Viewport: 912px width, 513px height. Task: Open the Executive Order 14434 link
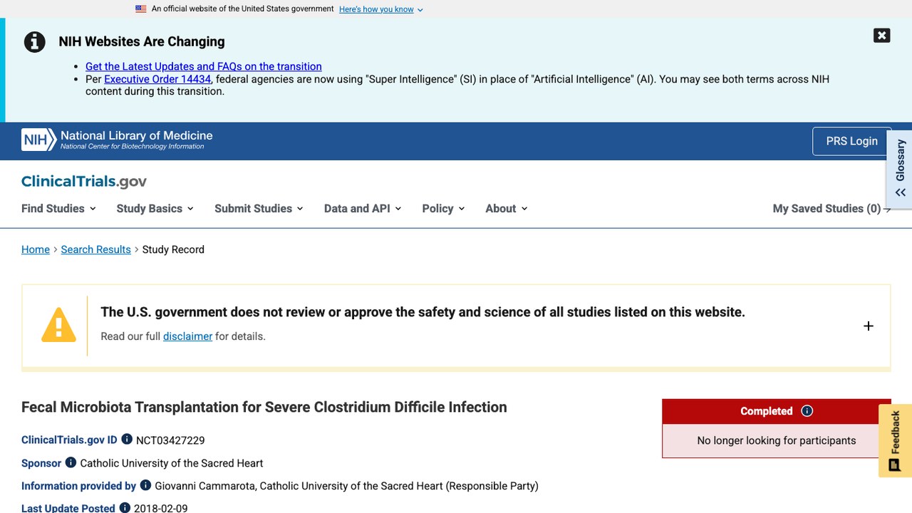pyautogui.click(x=157, y=79)
